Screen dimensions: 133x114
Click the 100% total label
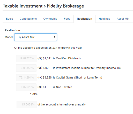pos(34,94)
